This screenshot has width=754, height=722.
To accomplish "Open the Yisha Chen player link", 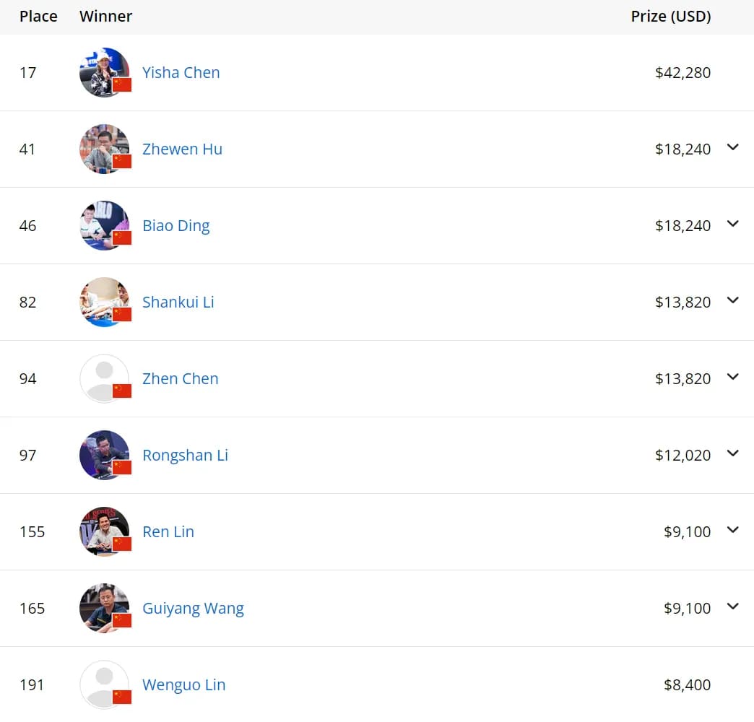I will coord(181,72).
